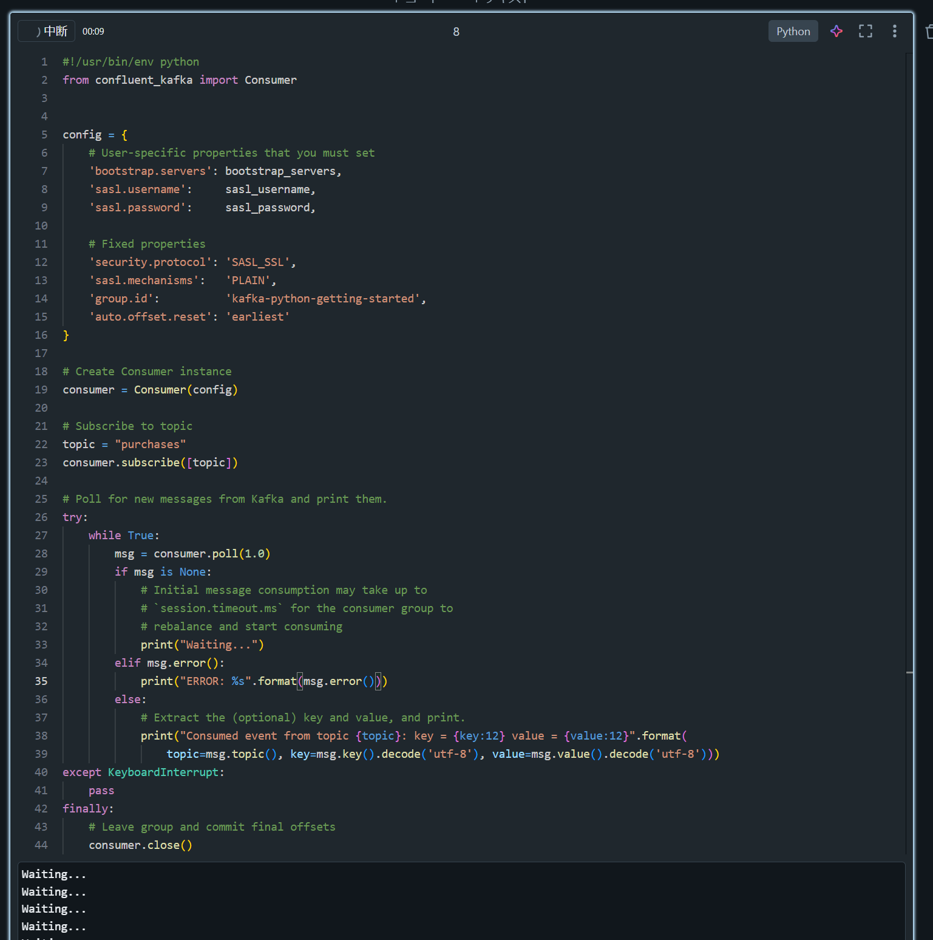Click the 'except KeyboardInterrupt:' line
This screenshot has width=933, height=940.
pos(144,772)
